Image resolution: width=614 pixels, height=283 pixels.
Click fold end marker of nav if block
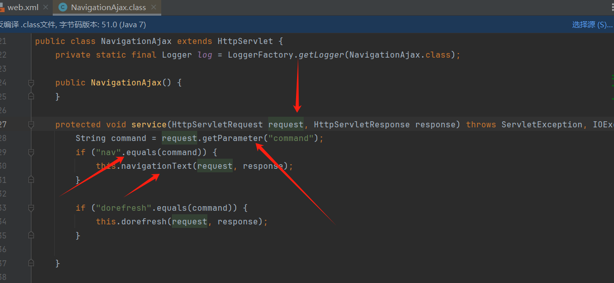tap(31, 180)
